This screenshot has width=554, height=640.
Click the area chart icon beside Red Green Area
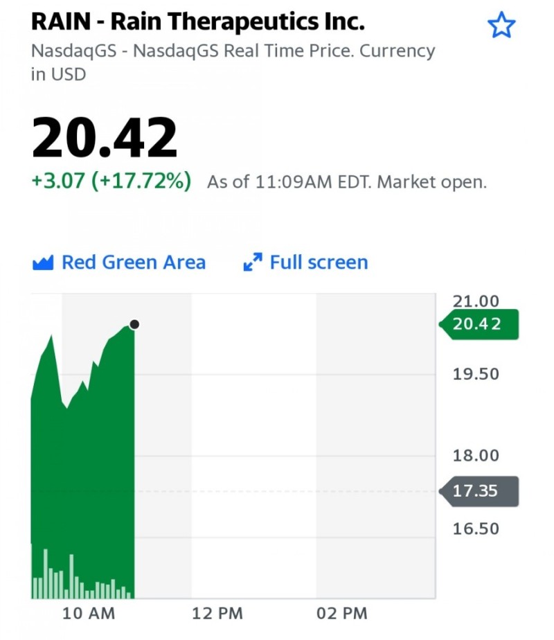pyautogui.click(x=43, y=263)
